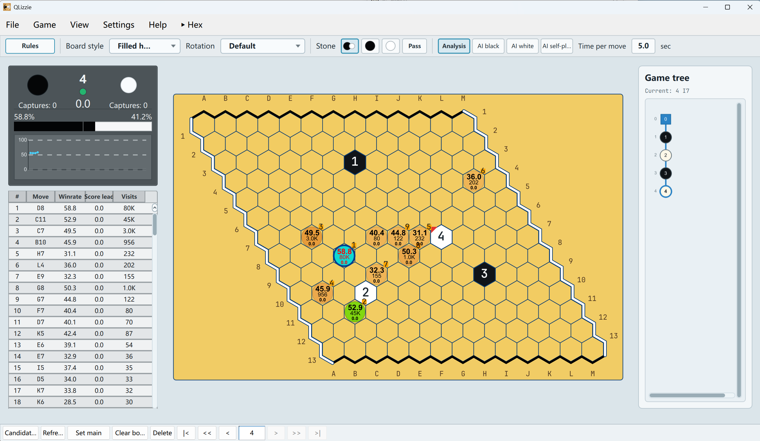Click white stone 4 on board
The width and height of the screenshot is (760, 441).
coord(441,236)
